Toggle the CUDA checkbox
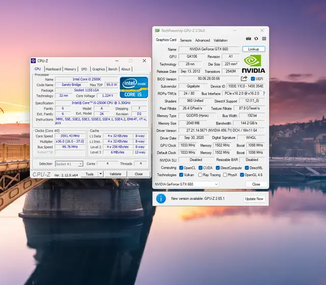Viewport: 326px width, 285px height. click(x=200, y=168)
